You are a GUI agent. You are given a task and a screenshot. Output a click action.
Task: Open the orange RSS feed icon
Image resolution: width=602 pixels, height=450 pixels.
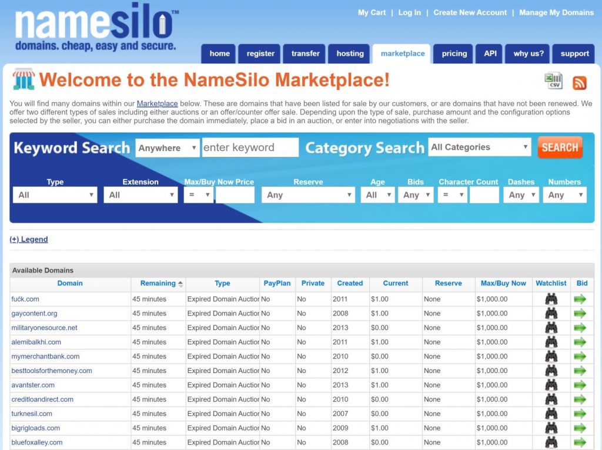(x=580, y=82)
